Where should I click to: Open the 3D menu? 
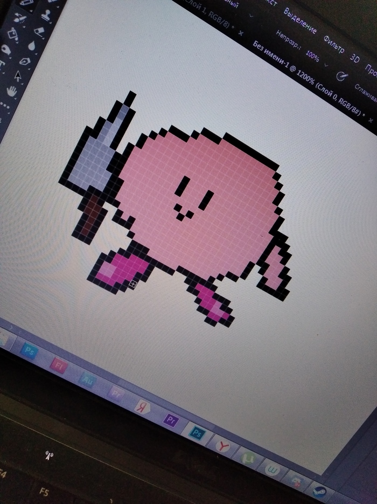(x=354, y=58)
